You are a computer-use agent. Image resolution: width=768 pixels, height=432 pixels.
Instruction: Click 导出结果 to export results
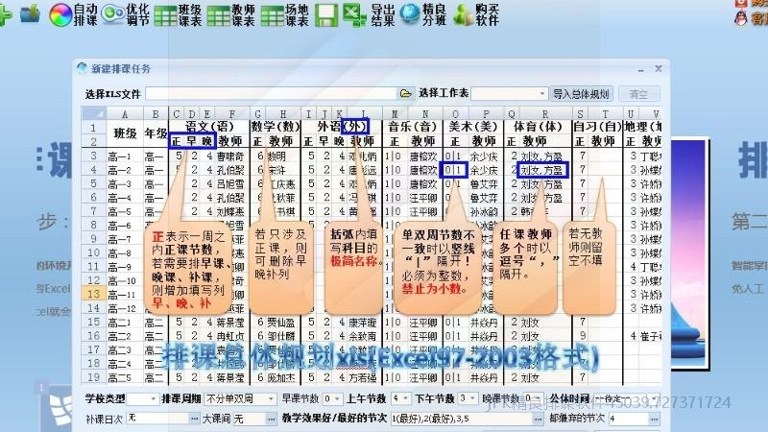click(369, 14)
